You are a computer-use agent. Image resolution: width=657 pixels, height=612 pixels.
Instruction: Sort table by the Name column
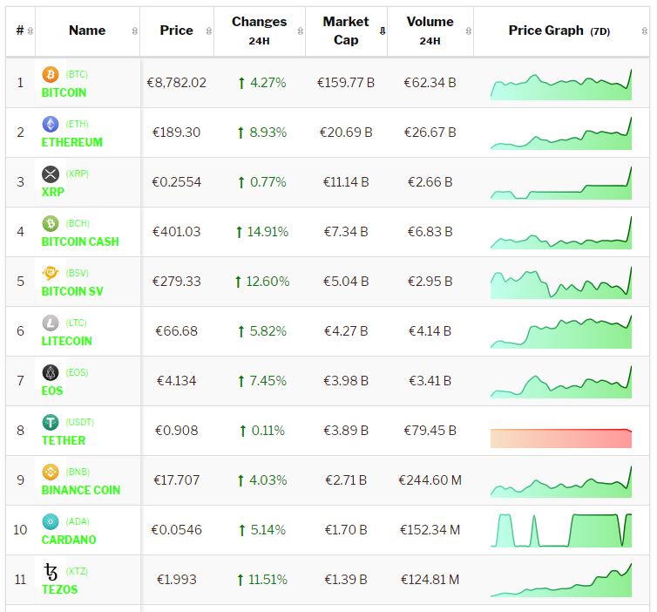(87, 31)
